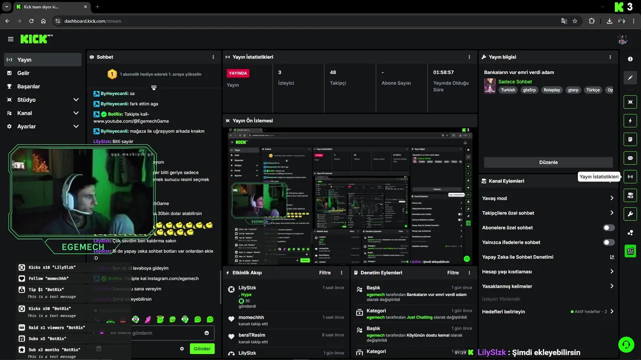This screenshot has width=641, height=360.
Task: Click the browser home button
Action: [44, 21]
